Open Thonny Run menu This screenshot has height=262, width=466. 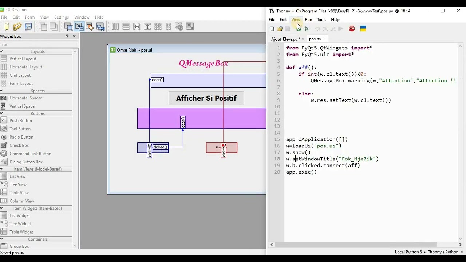[308, 20]
